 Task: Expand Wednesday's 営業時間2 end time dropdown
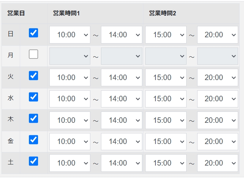pyautogui.click(x=218, y=99)
